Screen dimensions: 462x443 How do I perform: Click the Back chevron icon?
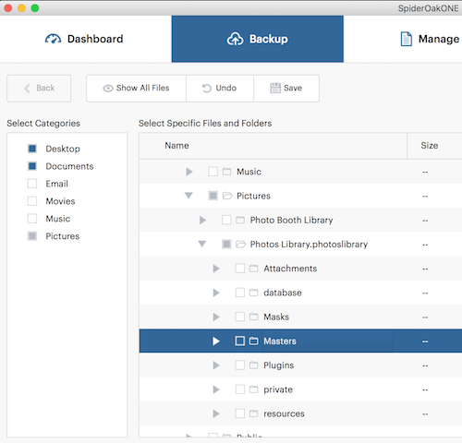(x=28, y=89)
